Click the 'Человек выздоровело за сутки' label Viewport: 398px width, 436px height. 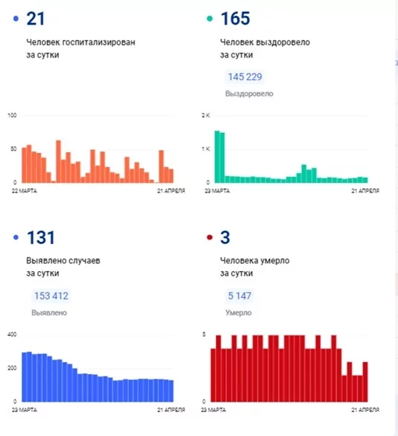[265, 49]
